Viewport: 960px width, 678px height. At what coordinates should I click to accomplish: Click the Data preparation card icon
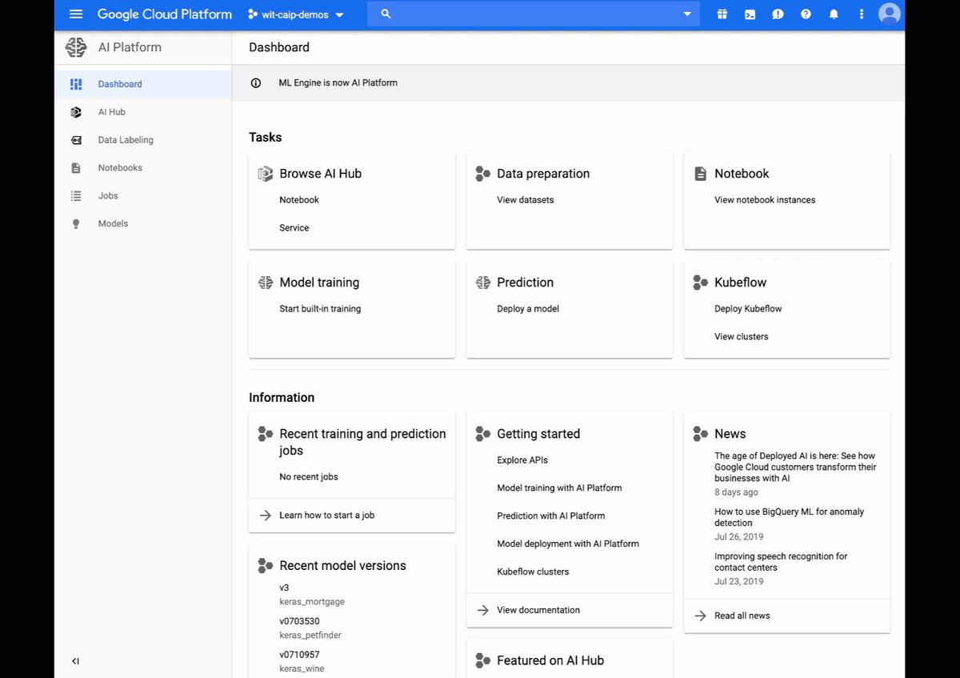483,174
